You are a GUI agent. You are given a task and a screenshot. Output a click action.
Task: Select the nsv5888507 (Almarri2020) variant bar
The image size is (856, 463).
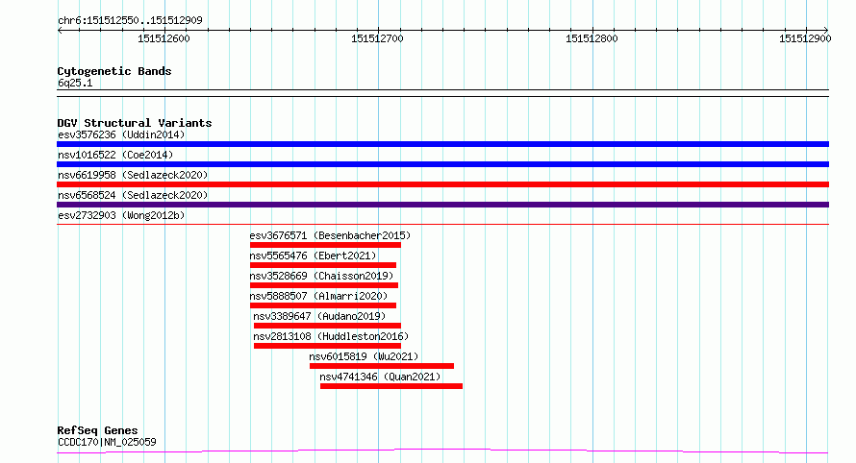click(x=323, y=305)
